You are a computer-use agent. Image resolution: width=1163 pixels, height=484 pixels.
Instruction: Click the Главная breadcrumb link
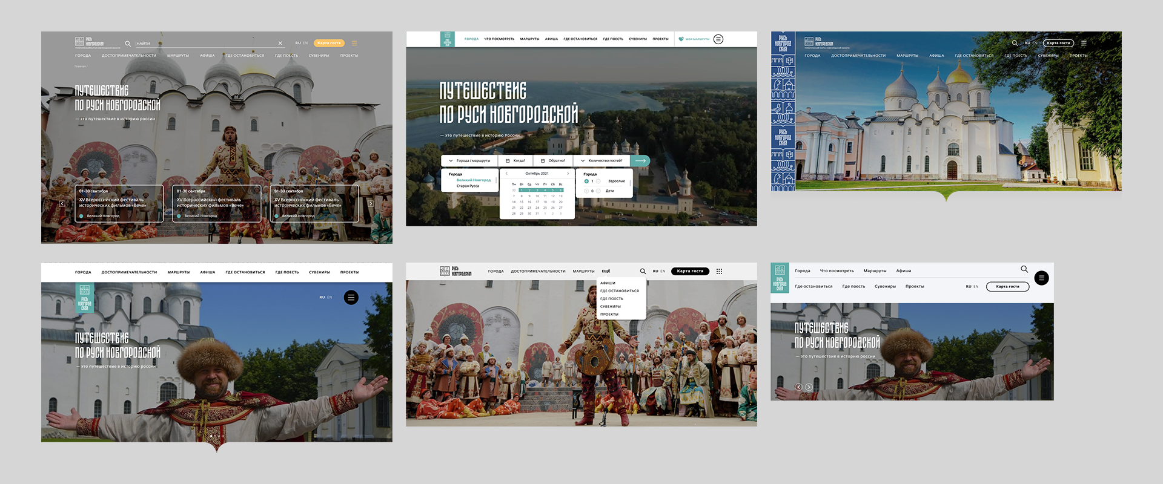[x=80, y=66]
